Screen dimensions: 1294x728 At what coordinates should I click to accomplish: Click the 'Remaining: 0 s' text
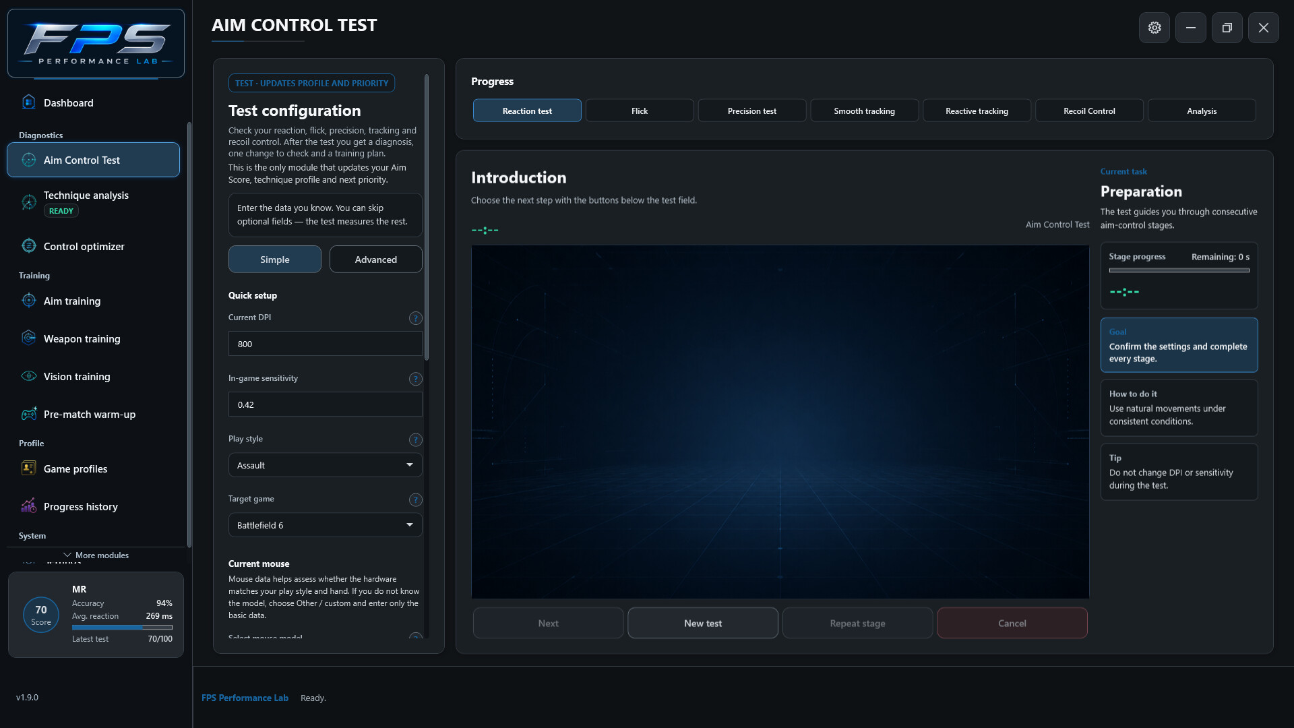(x=1220, y=257)
